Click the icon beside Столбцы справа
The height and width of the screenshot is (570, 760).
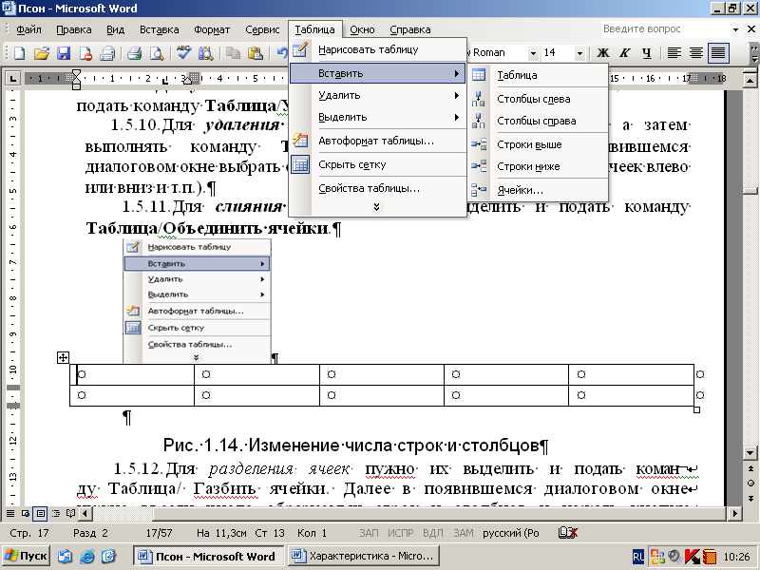pyautogui.click(x=479, y=121)
